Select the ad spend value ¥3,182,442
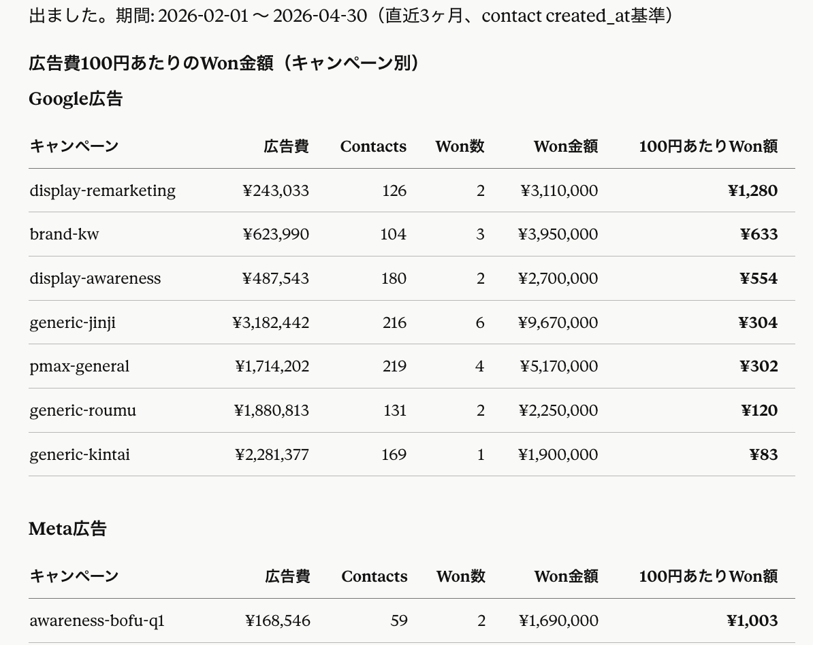The height and width of the screenshot is (645, 813). tap(270, 322)
